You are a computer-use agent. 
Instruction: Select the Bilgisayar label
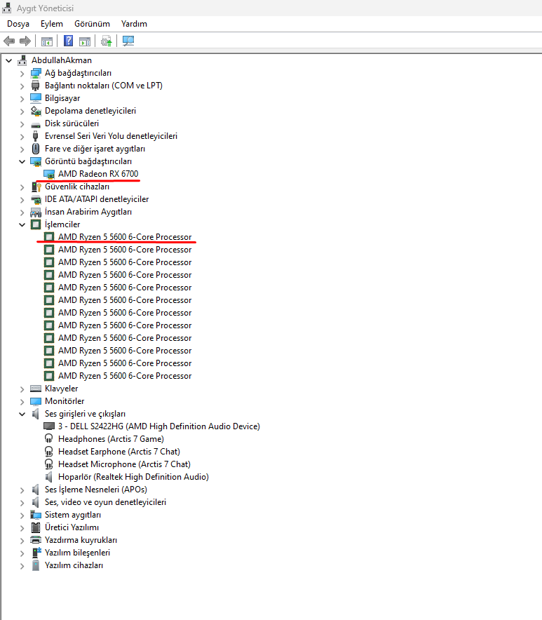pyautogui.click(x=62, y=98)
